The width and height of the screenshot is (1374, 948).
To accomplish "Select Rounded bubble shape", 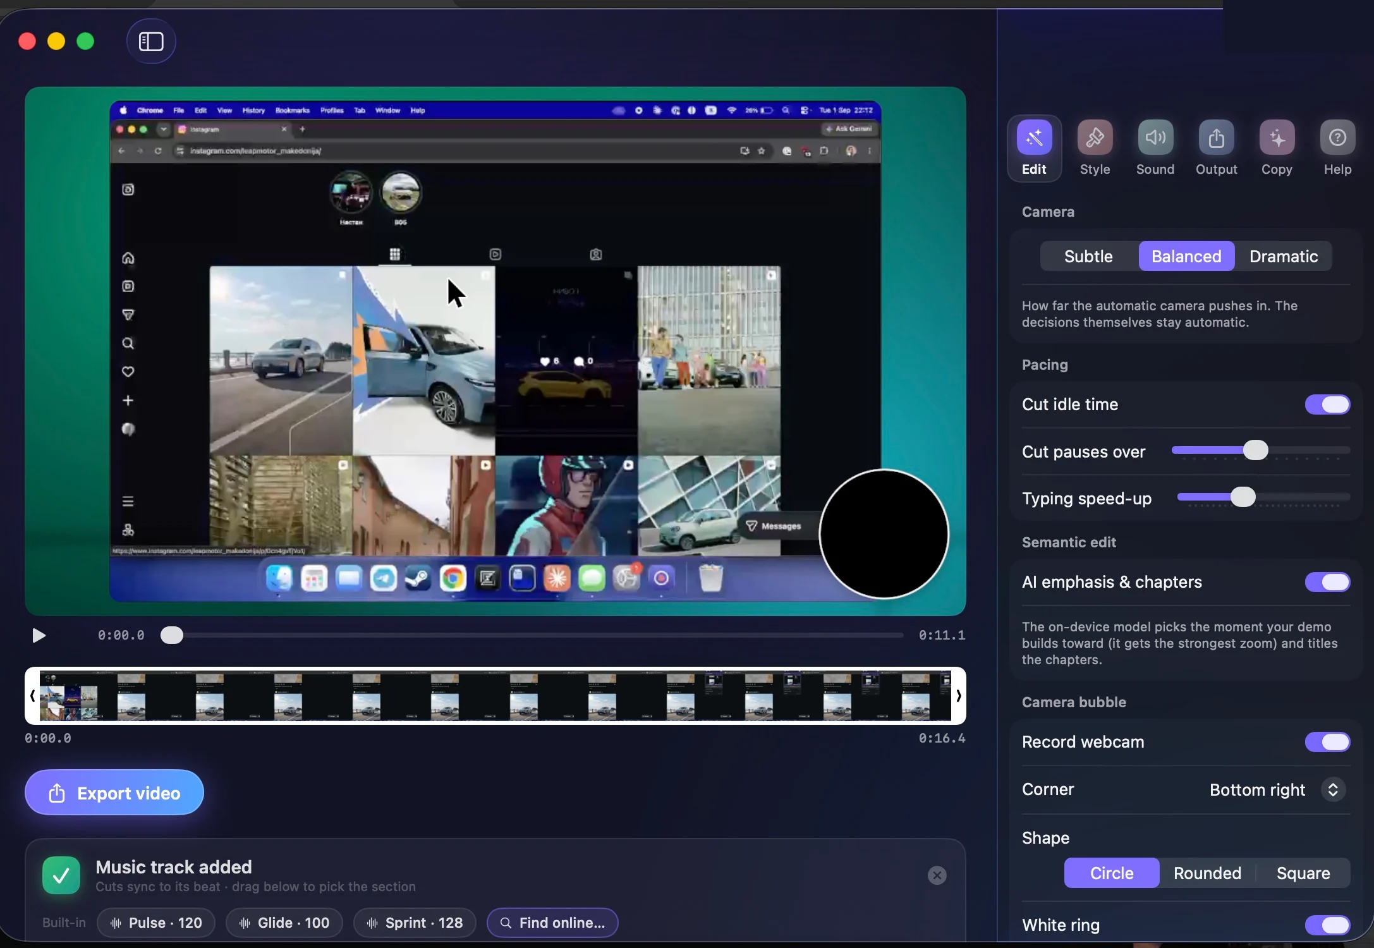I will (1207, 873).
